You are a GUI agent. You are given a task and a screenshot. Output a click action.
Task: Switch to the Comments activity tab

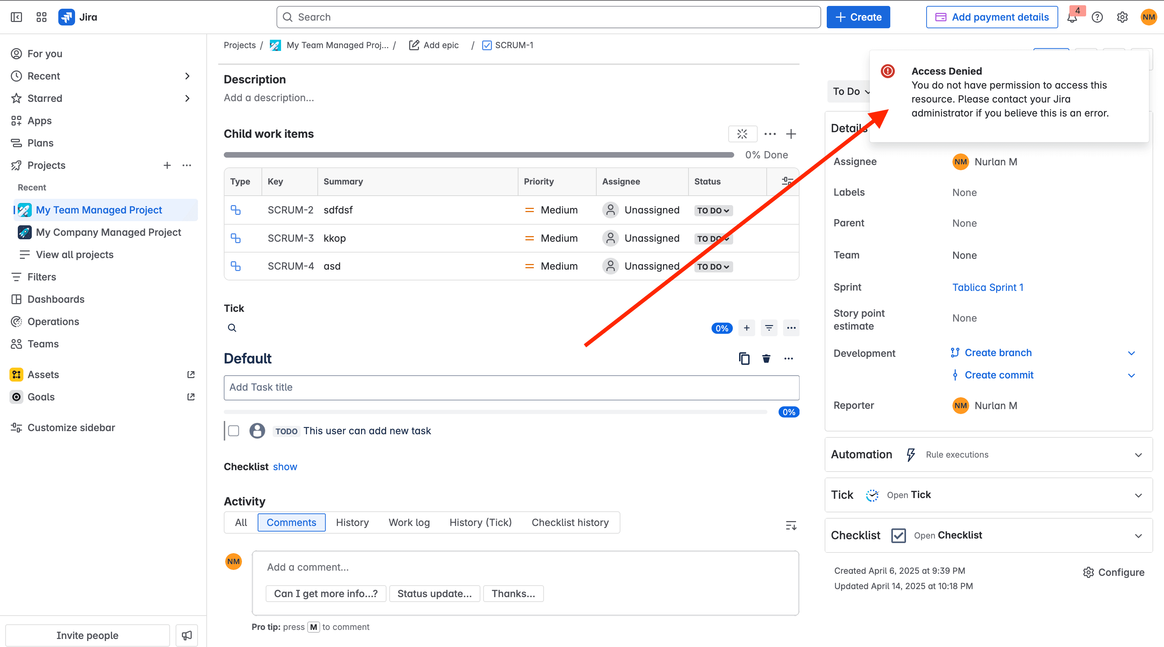coord(292,522)
